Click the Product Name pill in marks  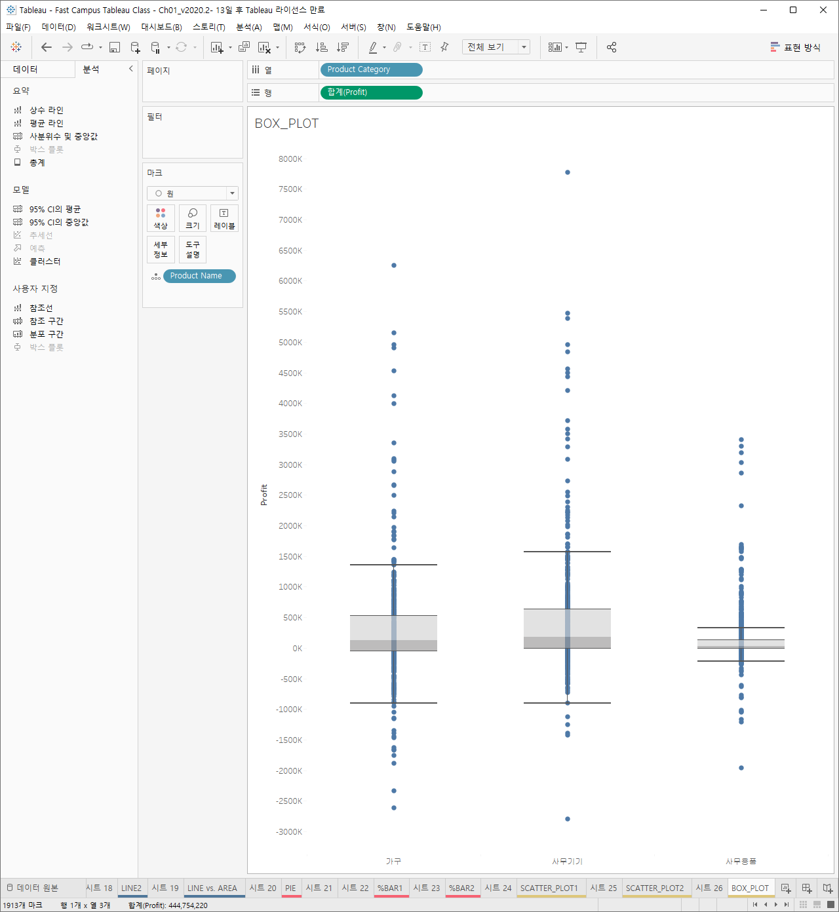199,276
